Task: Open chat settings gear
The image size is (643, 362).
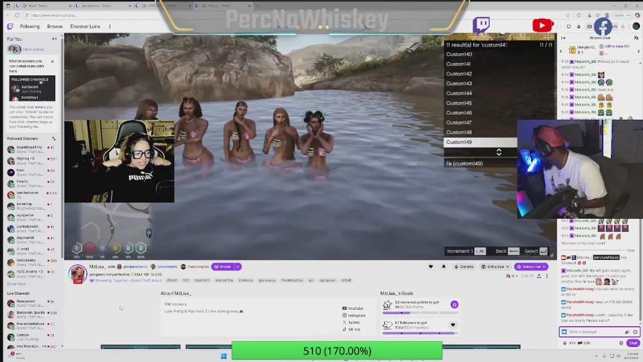Action: [x=621, y=343]
